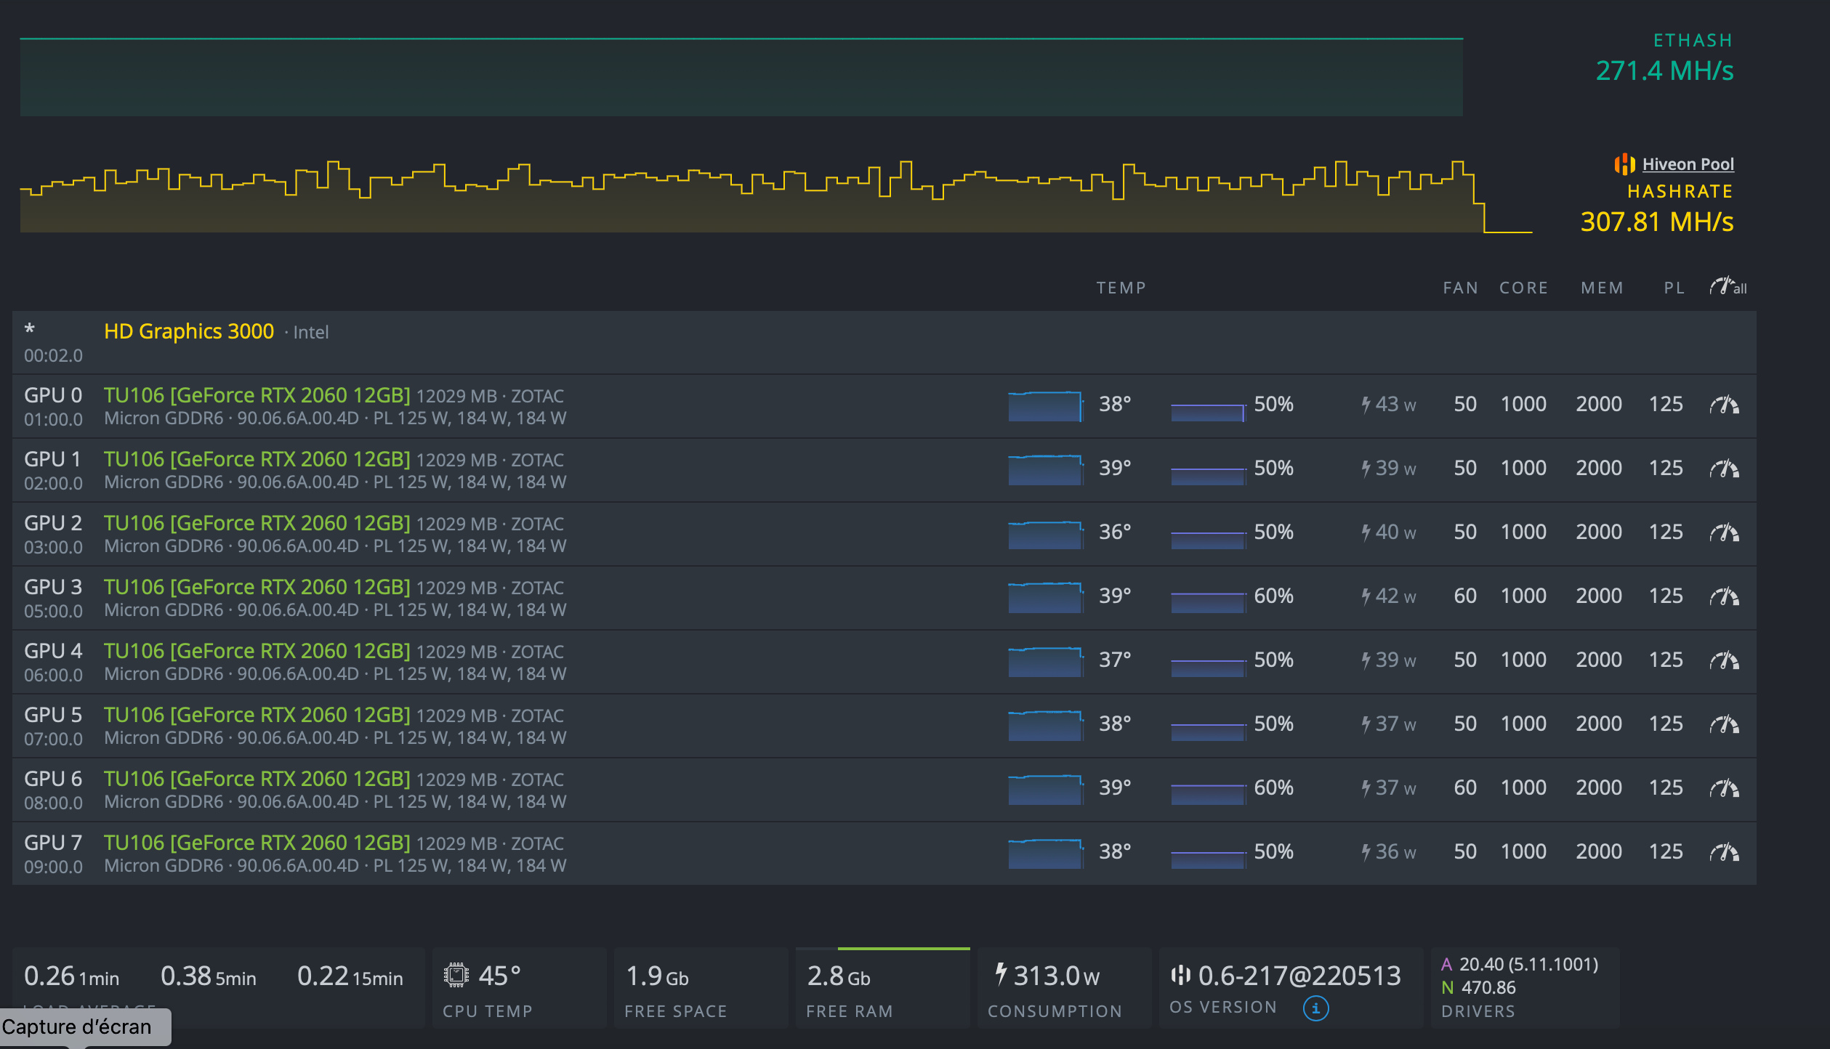Open overclock settings for GPU 7
Image resolution: width=1830 pixels, height=1049 pixels.
1724,852
